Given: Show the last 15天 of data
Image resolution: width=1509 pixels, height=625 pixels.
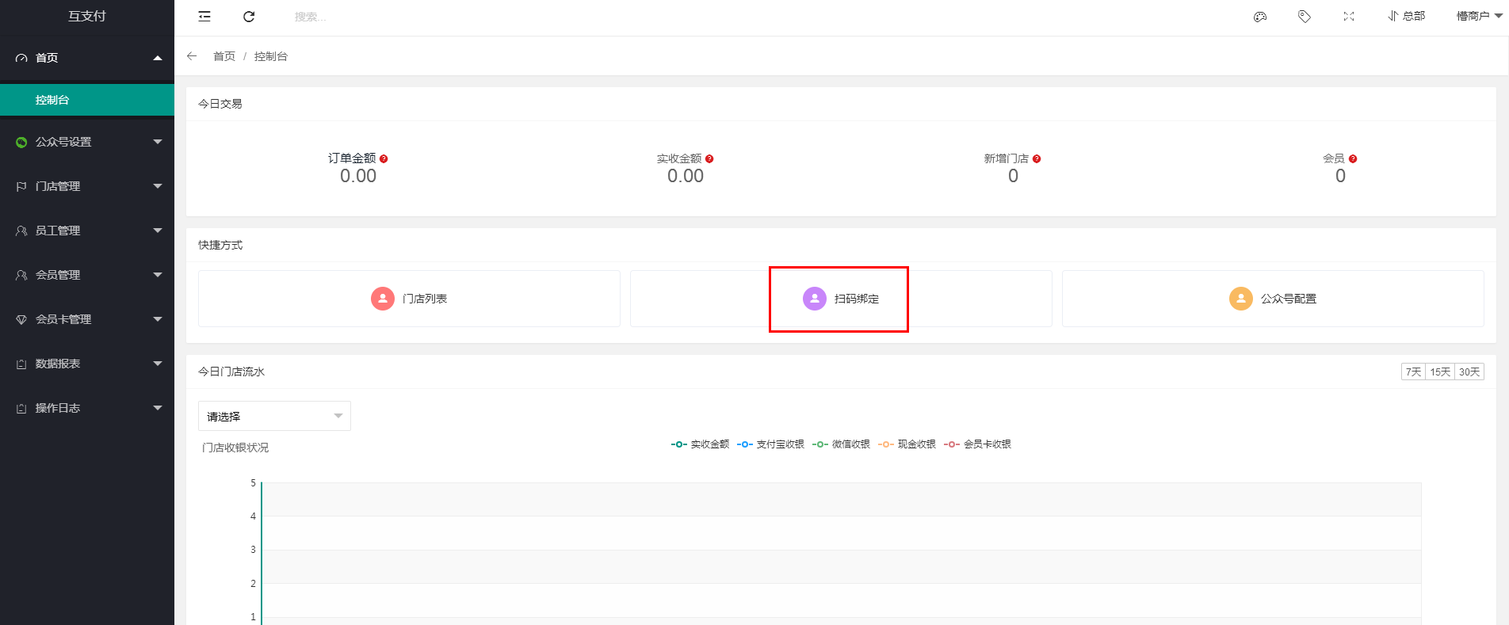Looking at the screenshot, I should [x=1441, y=372].
